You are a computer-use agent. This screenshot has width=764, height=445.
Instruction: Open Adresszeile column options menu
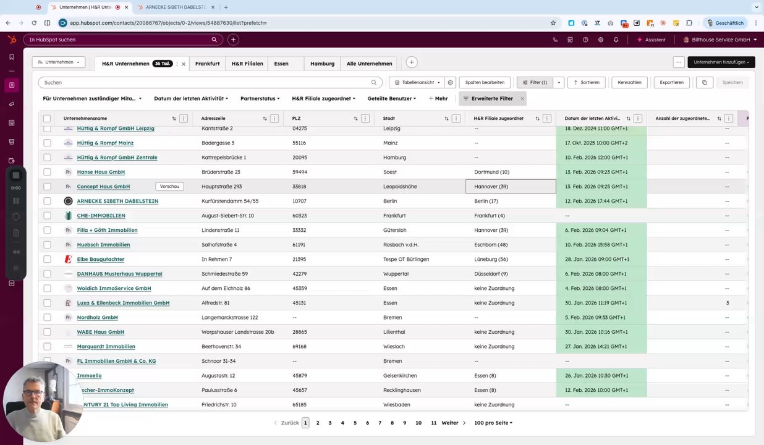click(274, 118)
